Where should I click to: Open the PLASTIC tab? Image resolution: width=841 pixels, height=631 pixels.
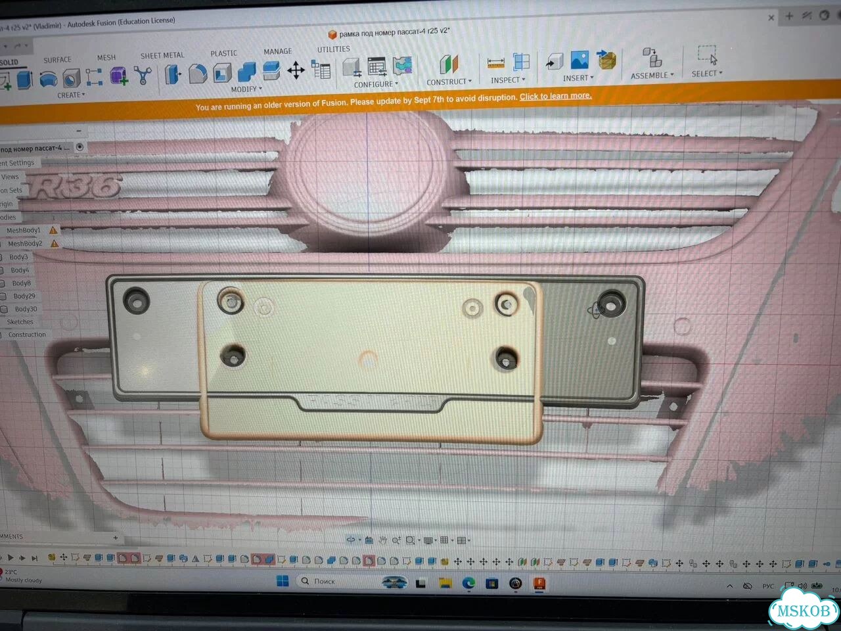(x=224, y=53)
